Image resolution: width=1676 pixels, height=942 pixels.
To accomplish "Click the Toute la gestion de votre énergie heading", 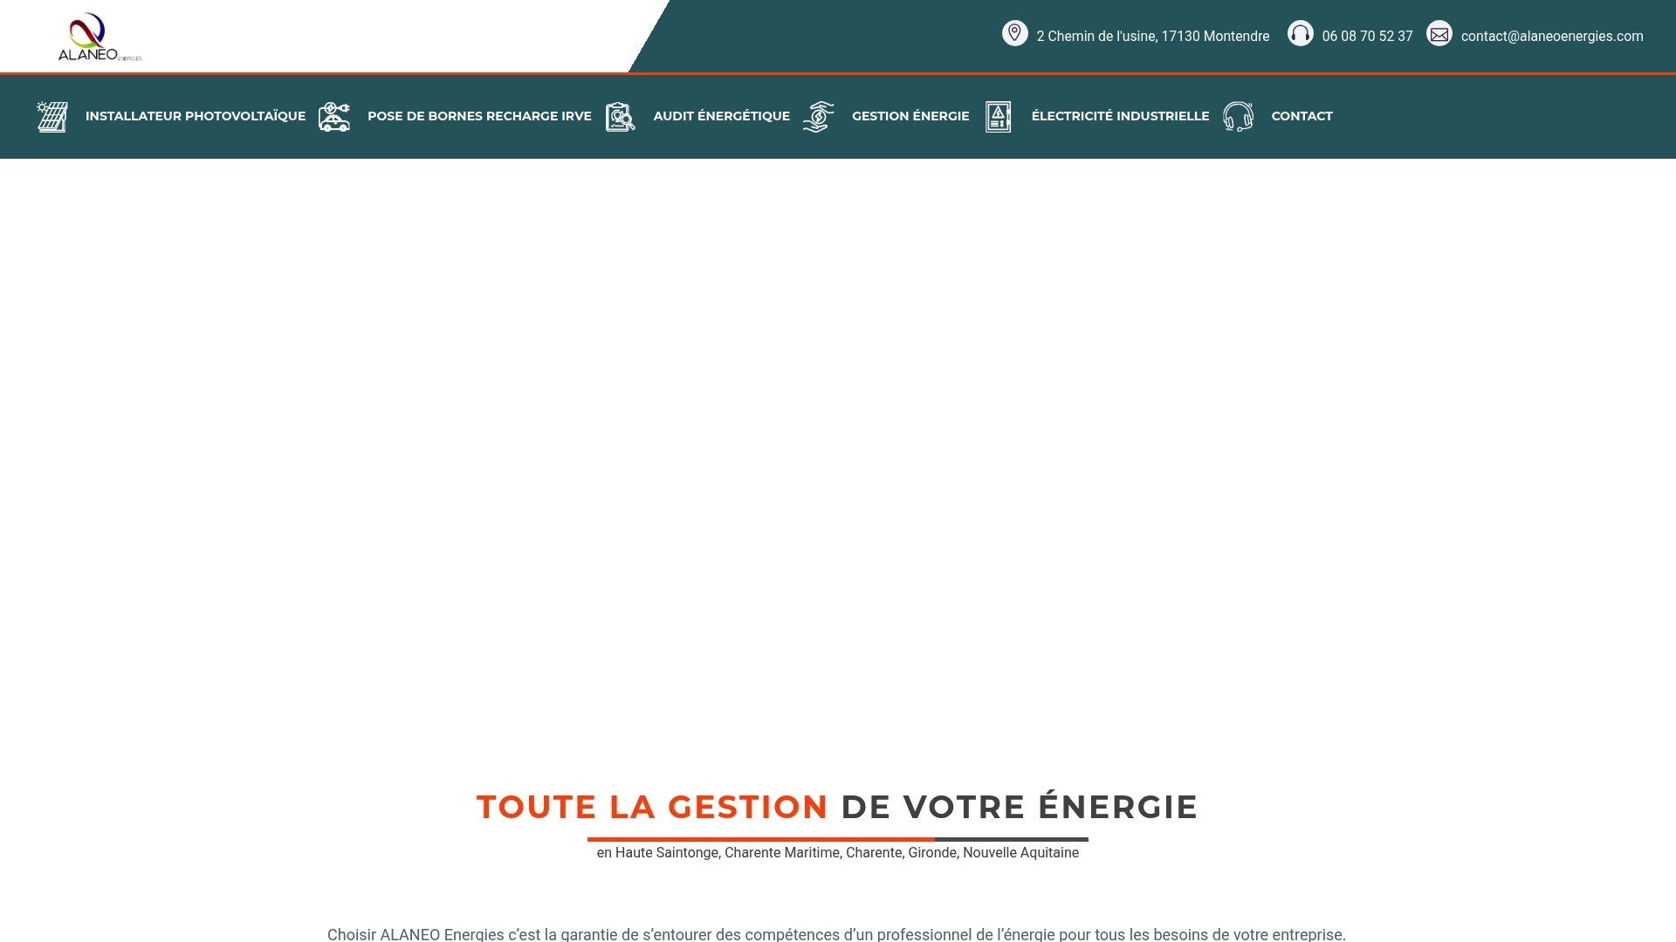I will [837, 807].
